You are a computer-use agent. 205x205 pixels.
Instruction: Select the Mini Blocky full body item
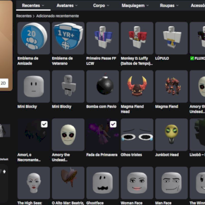(x=68, y=86)
